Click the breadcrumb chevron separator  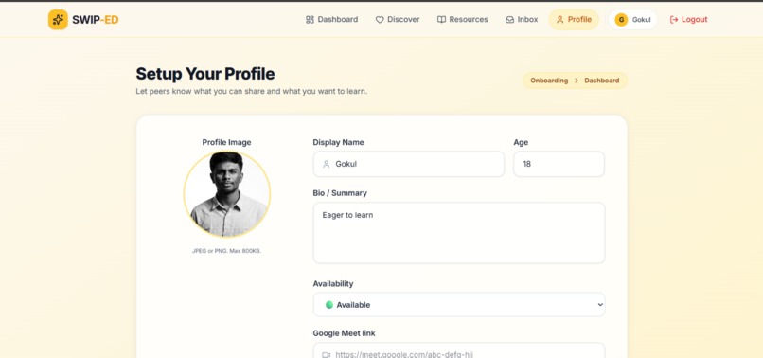577,81
